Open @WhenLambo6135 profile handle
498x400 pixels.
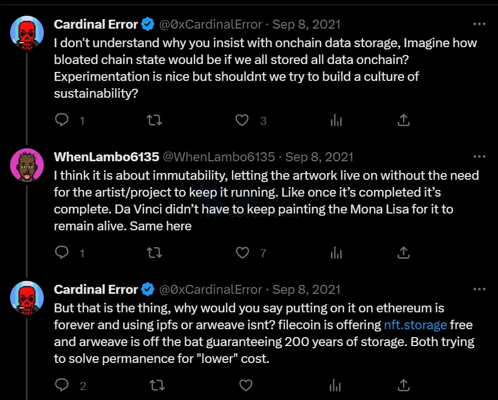tap(219, 157)
